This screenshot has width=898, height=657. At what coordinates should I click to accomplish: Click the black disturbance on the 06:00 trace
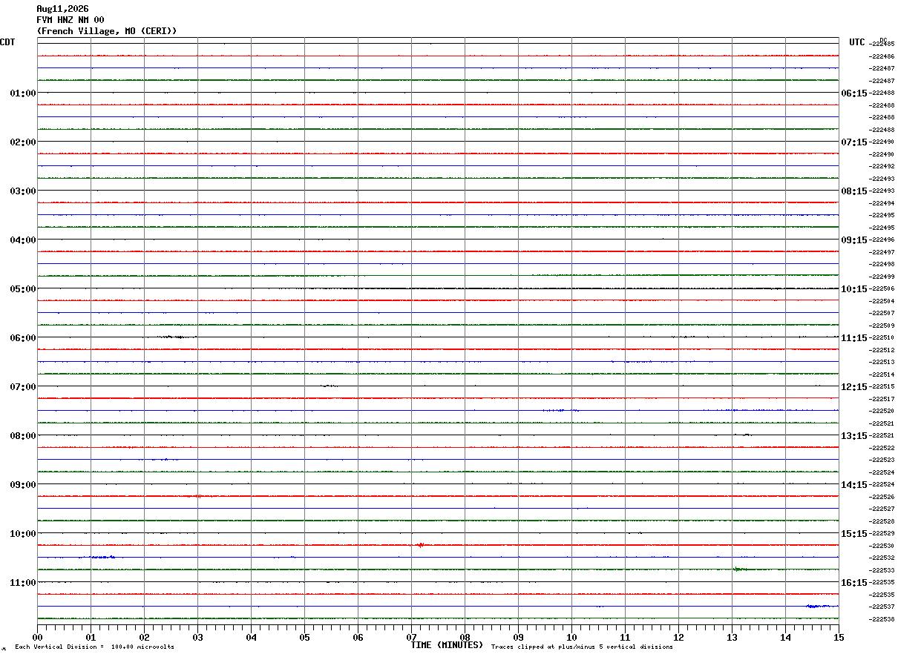click(172, 337)
